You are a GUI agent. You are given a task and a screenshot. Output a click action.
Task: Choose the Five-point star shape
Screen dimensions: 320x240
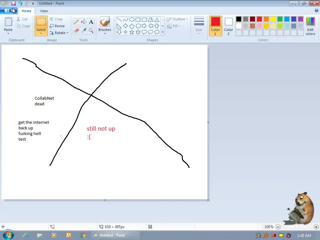132,32
